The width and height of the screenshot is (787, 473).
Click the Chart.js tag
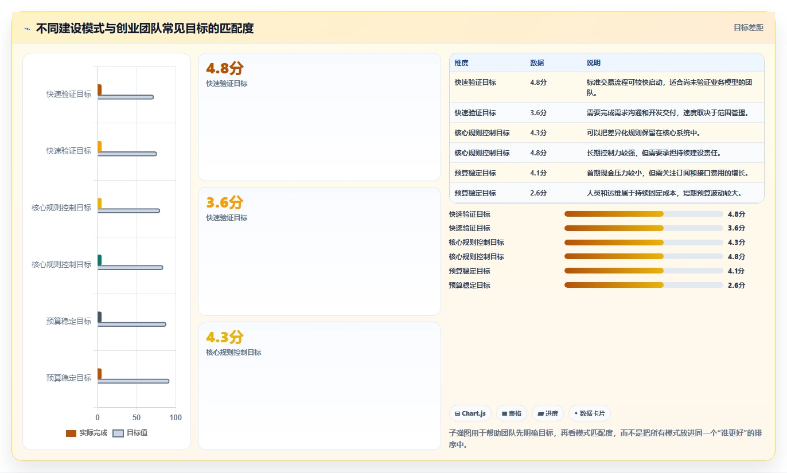point(470,413)
